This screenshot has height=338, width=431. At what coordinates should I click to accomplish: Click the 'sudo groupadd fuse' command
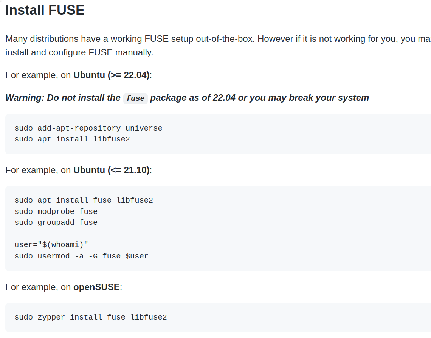pos(56,223)
